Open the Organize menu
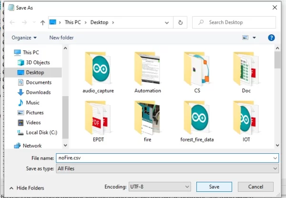Image resolution: width=286 pixels, height=198 pixels. [x=24, y=38]
